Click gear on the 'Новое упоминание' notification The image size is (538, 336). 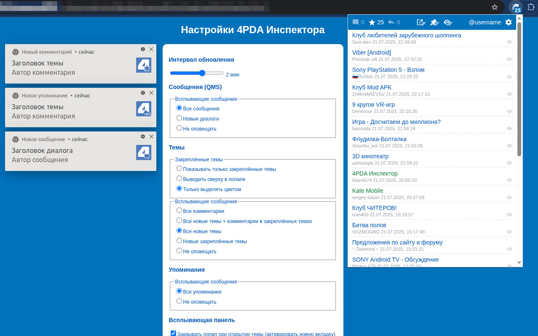[143, 93]
